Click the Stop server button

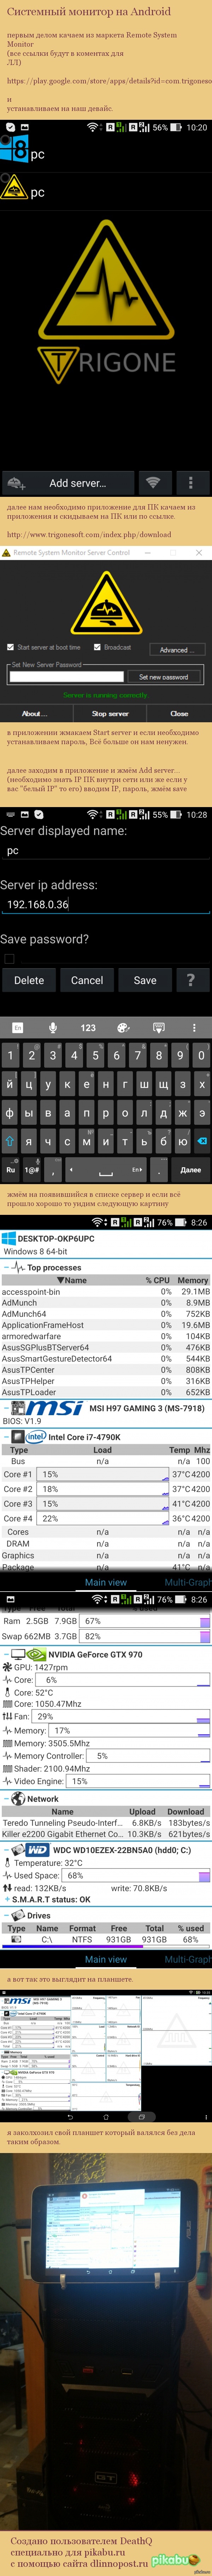tap(110, 713)
